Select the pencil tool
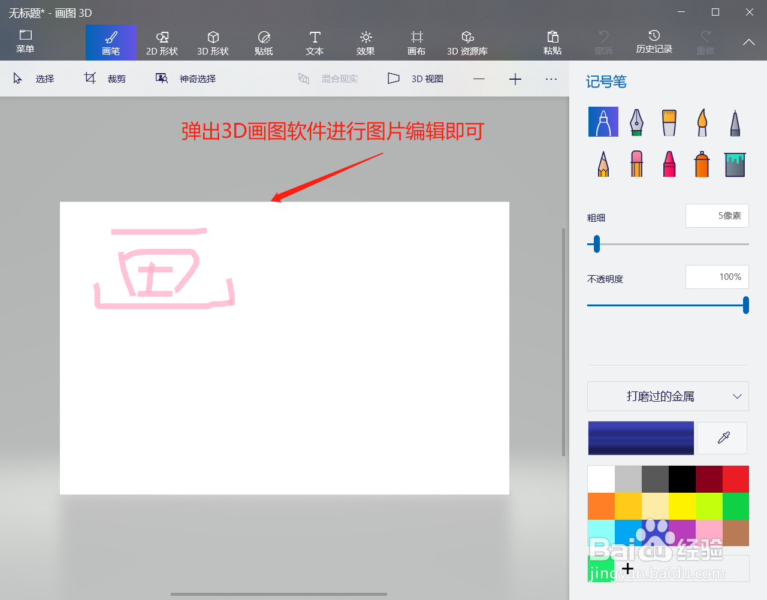 pos(603,163)
